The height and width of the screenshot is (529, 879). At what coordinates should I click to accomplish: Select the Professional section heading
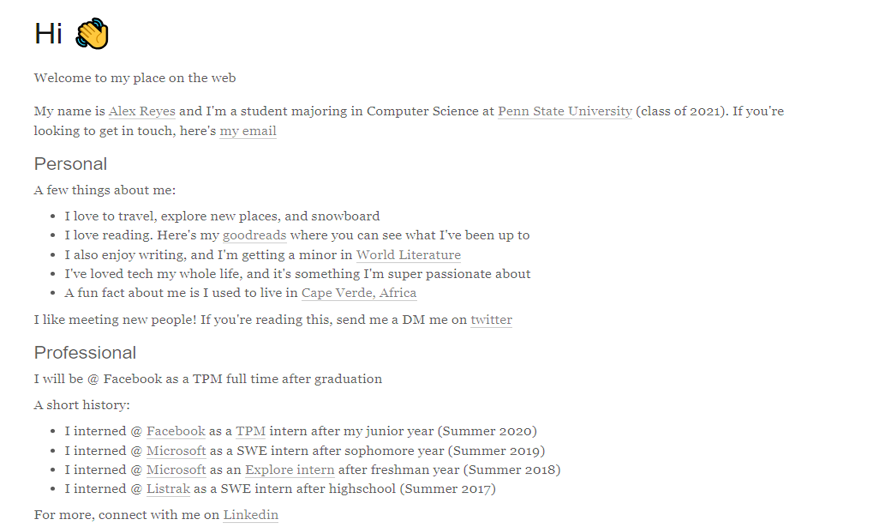(x=85, y=353)
